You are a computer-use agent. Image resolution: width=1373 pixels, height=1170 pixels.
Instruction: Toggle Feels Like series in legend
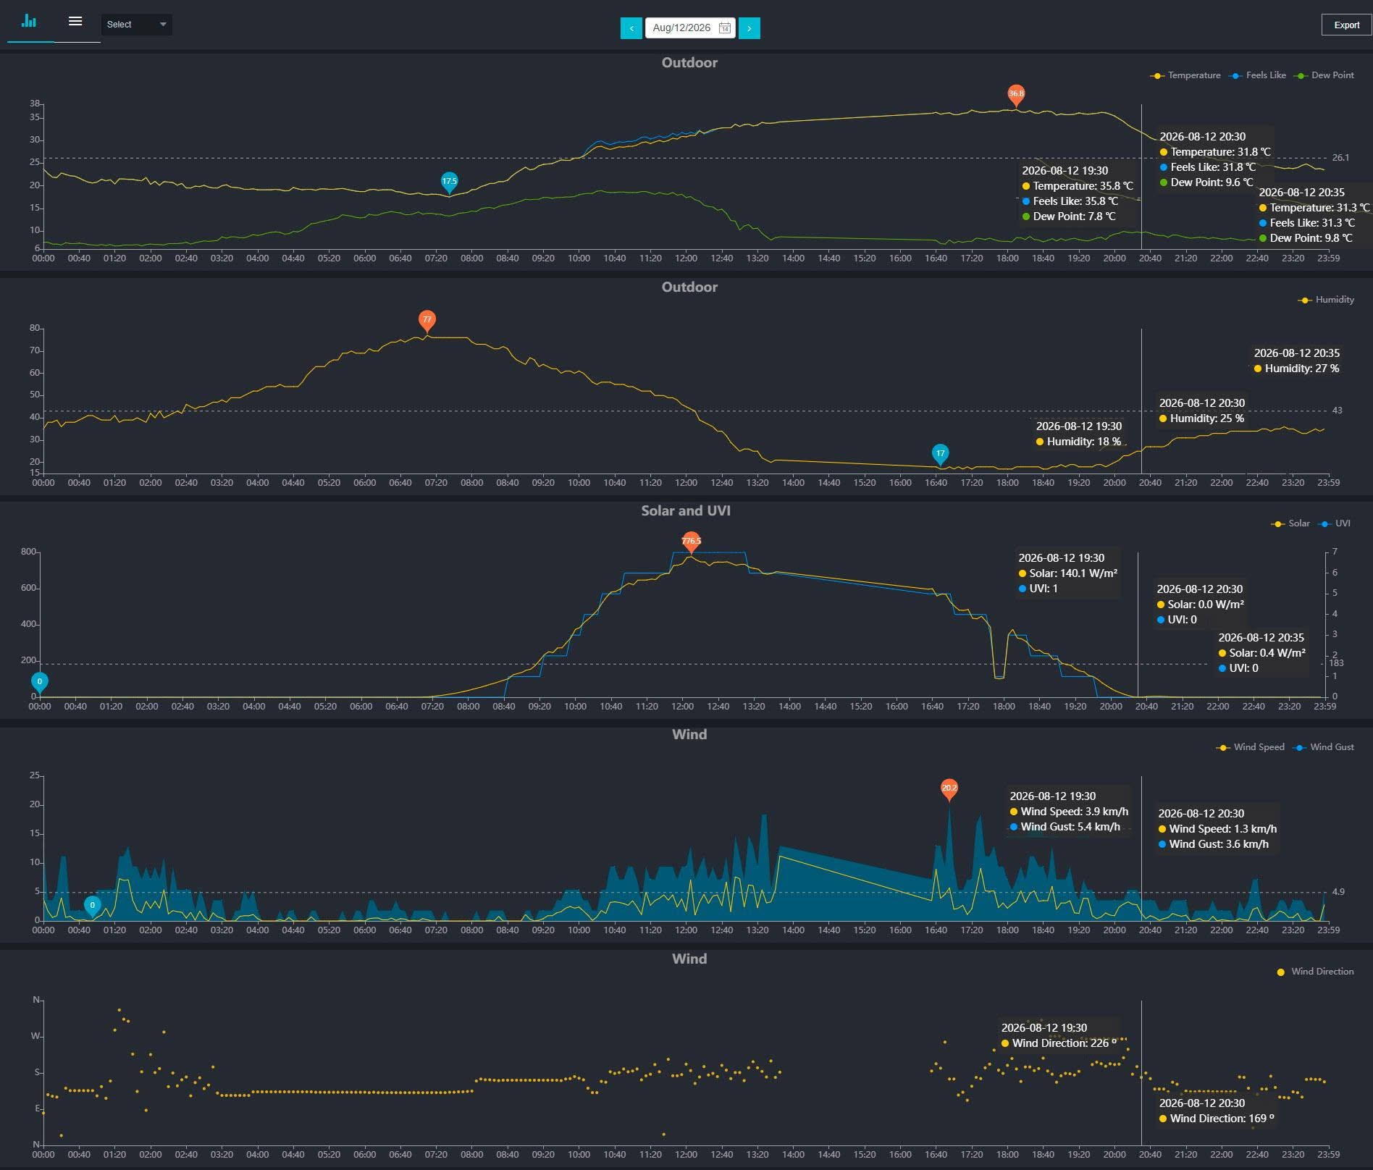click(x=1257, y=75)
